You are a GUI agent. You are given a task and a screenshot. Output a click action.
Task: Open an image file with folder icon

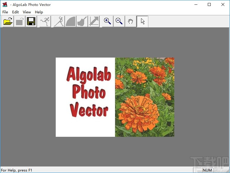coord(8,21)
